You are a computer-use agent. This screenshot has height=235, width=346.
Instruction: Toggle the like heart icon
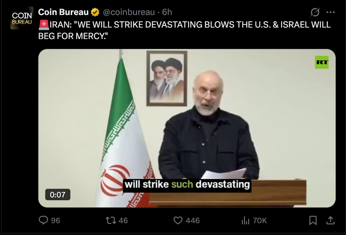click(x=178, y=220)
